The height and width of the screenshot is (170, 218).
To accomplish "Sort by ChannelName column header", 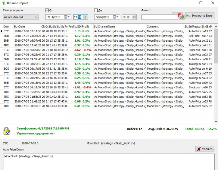I will click(122, 27).
